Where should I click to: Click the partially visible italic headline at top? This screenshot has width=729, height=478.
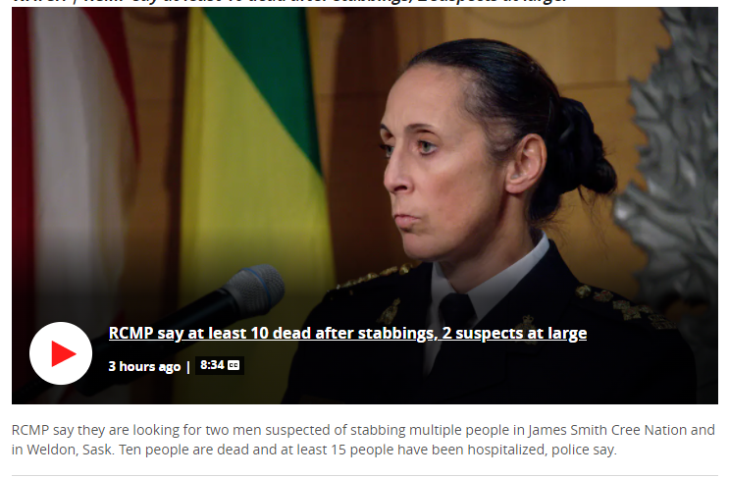pyautogui.click(x=288, y=2)
